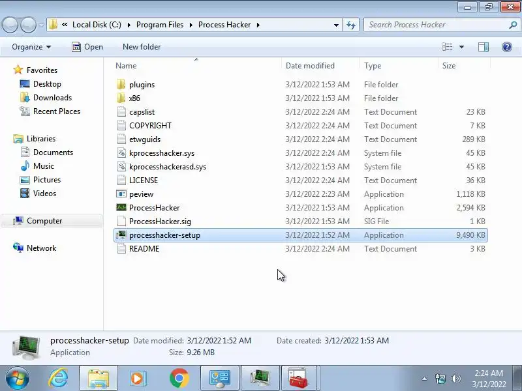This screenshot has width=522, height=391.
Task: Click the Forward navigation button
Action: point(28,25)
